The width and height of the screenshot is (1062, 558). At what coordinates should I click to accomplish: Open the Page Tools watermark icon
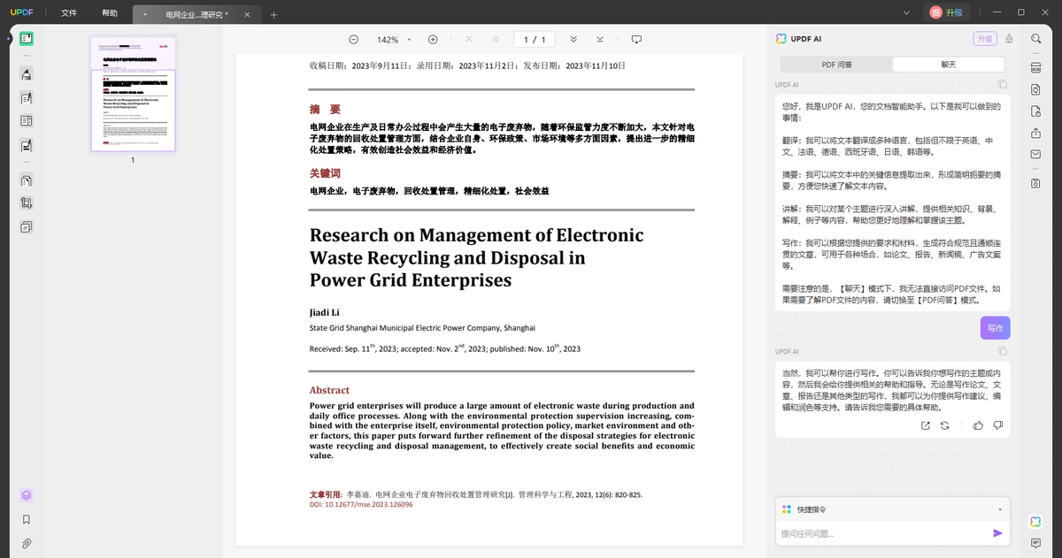point(27,227)
